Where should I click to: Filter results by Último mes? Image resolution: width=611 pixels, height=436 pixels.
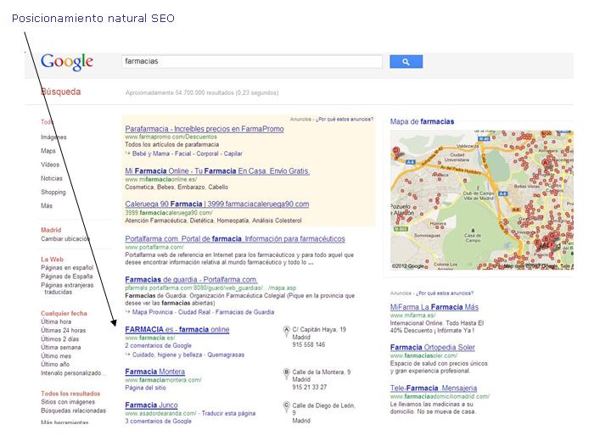click(56, 355)
